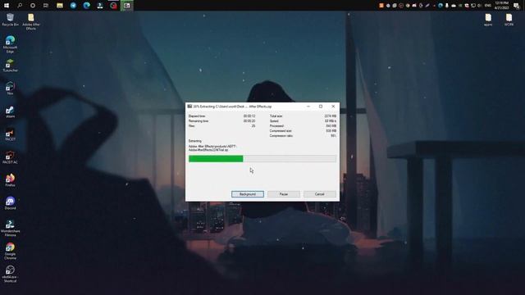Select the desktop file left of WORK

click(x=488, y=20)
